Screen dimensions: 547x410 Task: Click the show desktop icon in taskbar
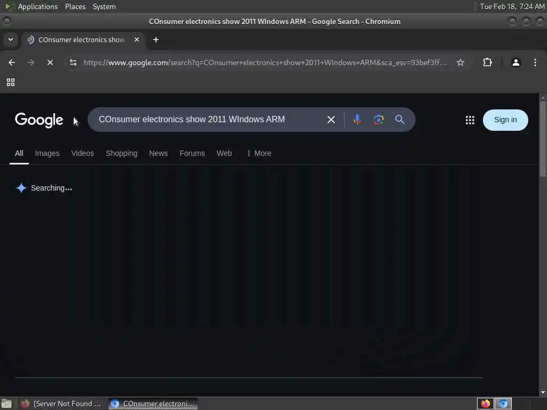[6, 404]
